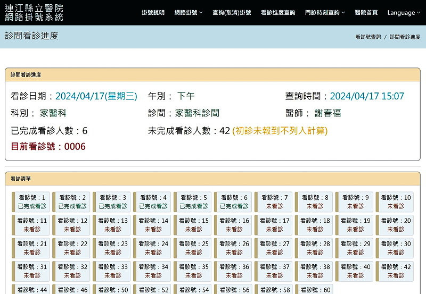Select queue card 看診號：50
Viewport: 426px width, 294px height.
(111, 289)
